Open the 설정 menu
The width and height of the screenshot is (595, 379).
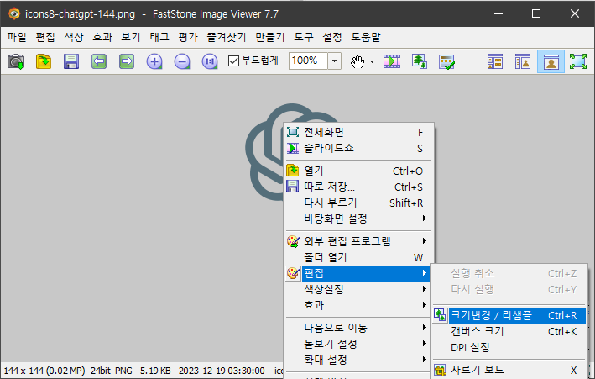(332, 37)
